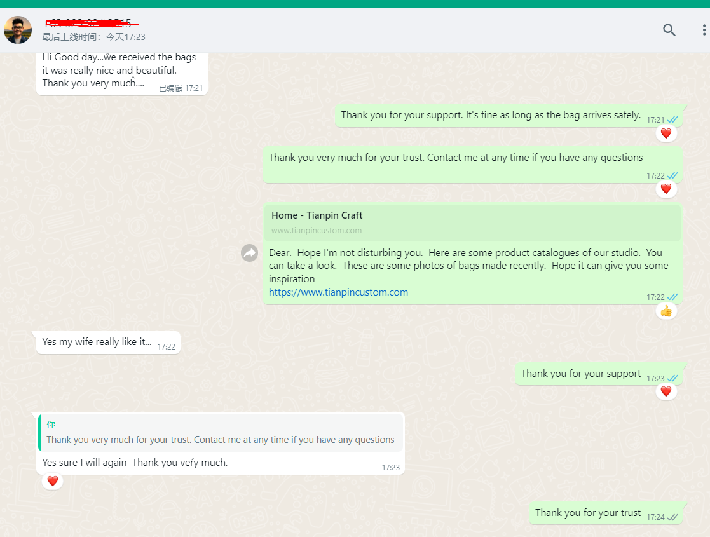Click the 'Hi Good day' received message
Image resolution: width=710 pixels, height=537 pixels.
[x=119, y=70]
